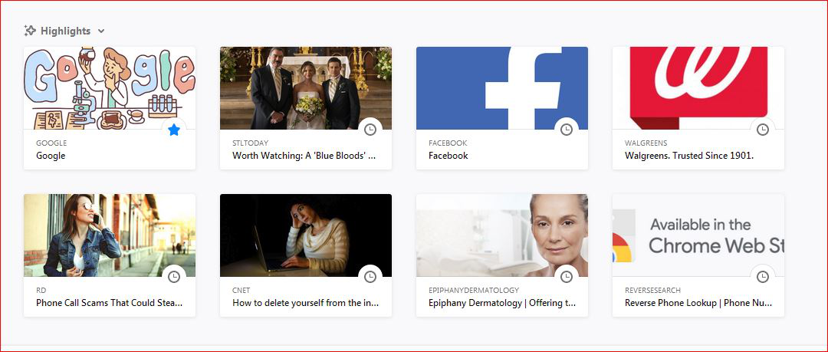The width and height of the screenshot is (828, 352).
Task: Open 'Worth Watching: A Blue Bloods' link
Action: tap(304, 156)
